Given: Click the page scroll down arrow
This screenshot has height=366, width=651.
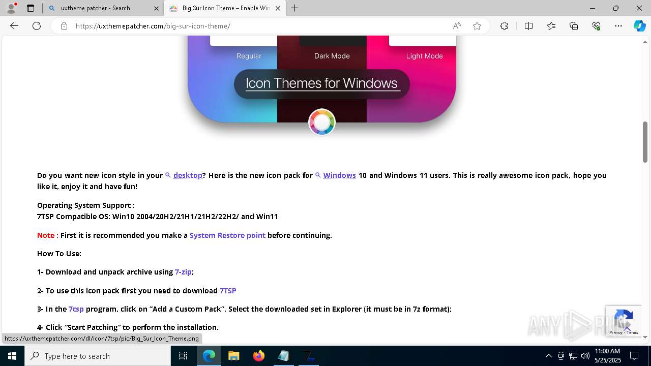Looking at the screenshot, I should pos(645,337).
